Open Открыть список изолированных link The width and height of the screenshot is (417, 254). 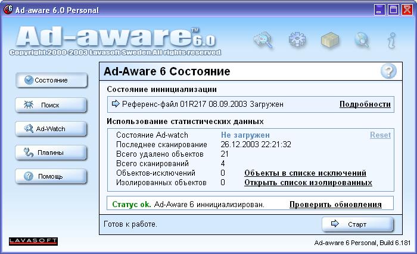click(308, 182)
